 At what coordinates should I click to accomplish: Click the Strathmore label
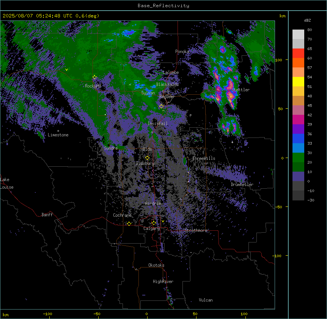tap(196, 230)
